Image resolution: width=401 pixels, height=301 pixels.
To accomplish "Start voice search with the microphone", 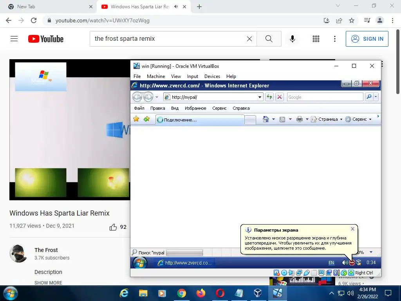I will pyautogui.click(x=292, y=39).
